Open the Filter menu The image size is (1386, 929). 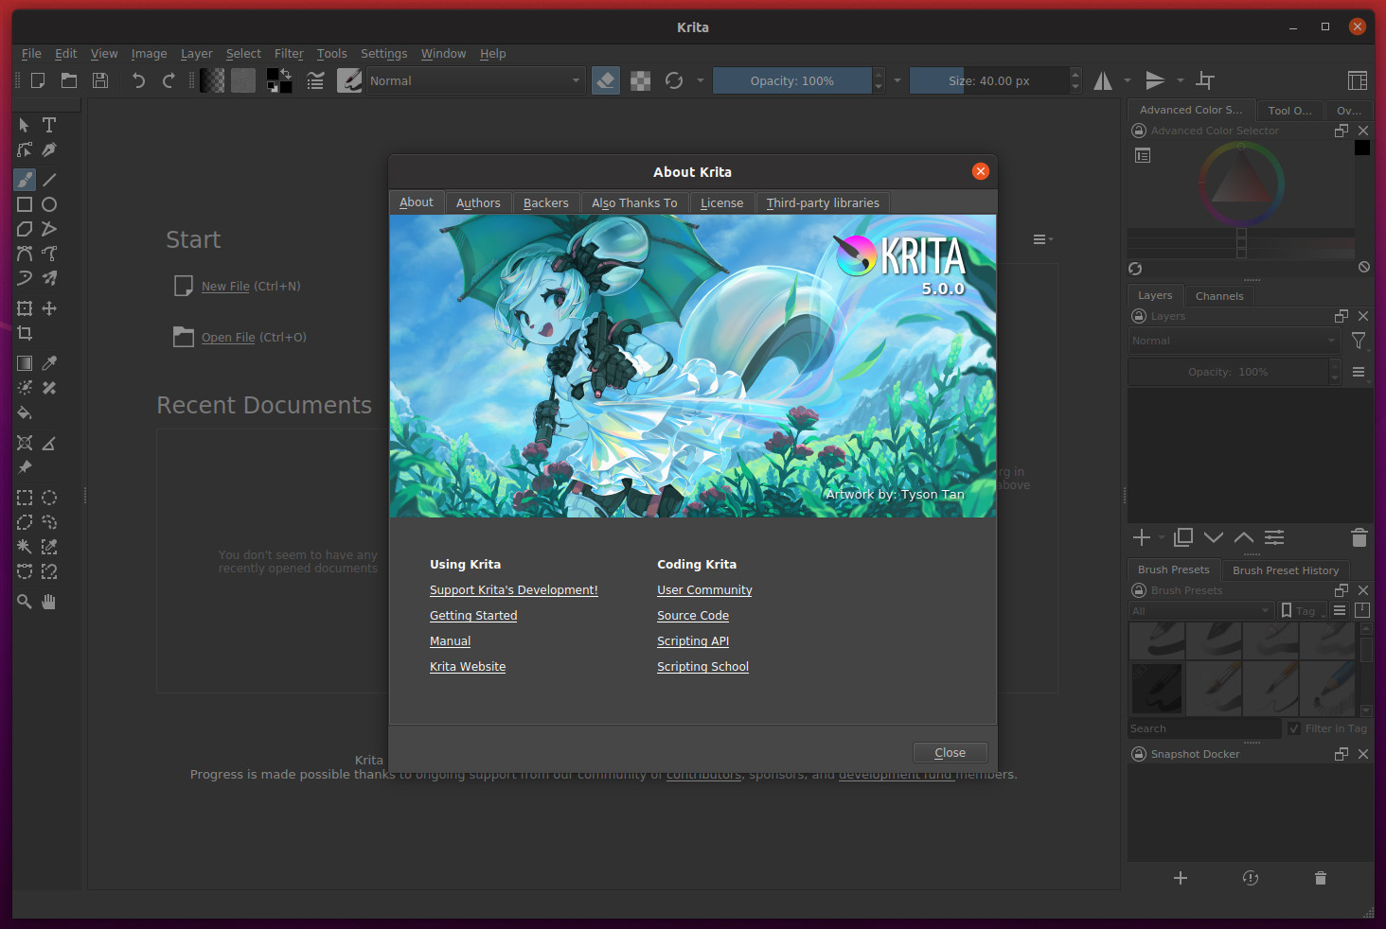288,54
